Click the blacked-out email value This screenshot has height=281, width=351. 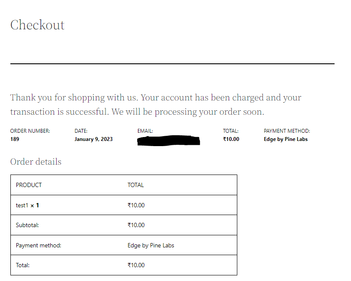pyautogui.click(x=168, y=140)
